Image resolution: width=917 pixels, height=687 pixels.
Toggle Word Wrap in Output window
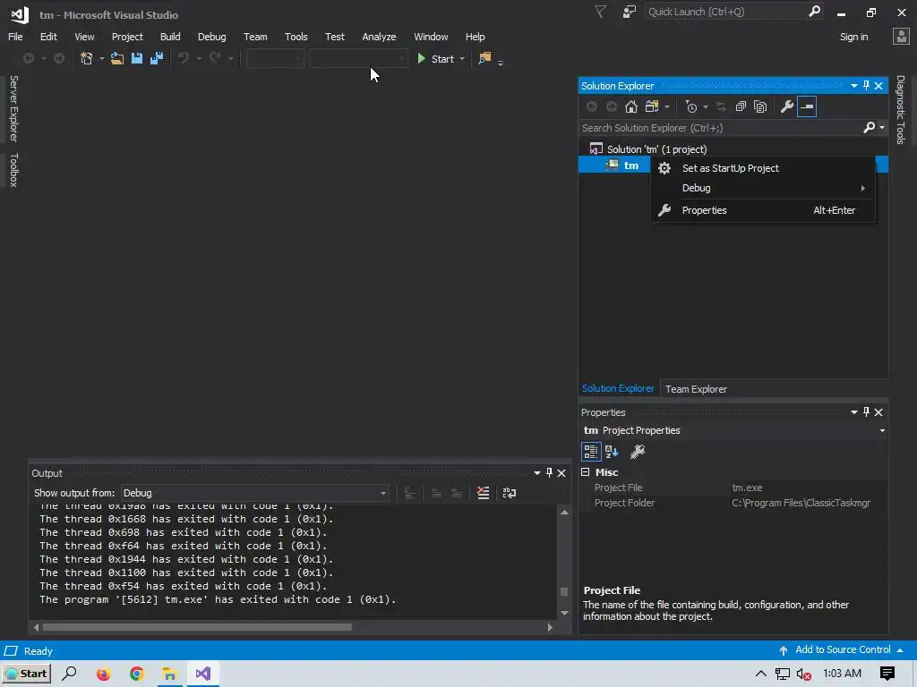coord(510,493)
